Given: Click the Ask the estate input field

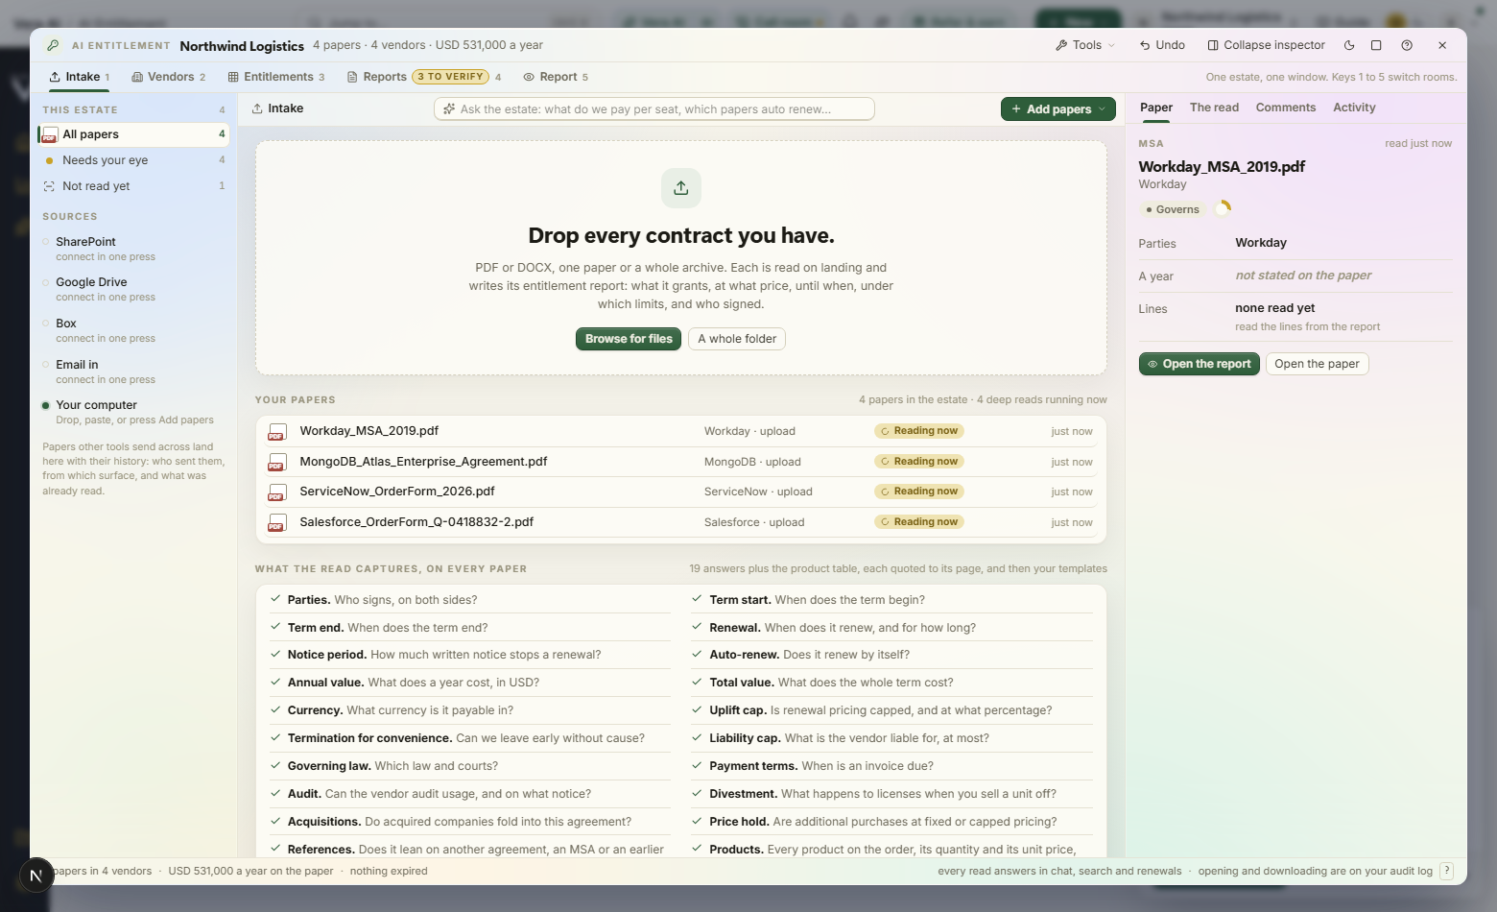Looking at the screenshot, I should tap(654, 109).
